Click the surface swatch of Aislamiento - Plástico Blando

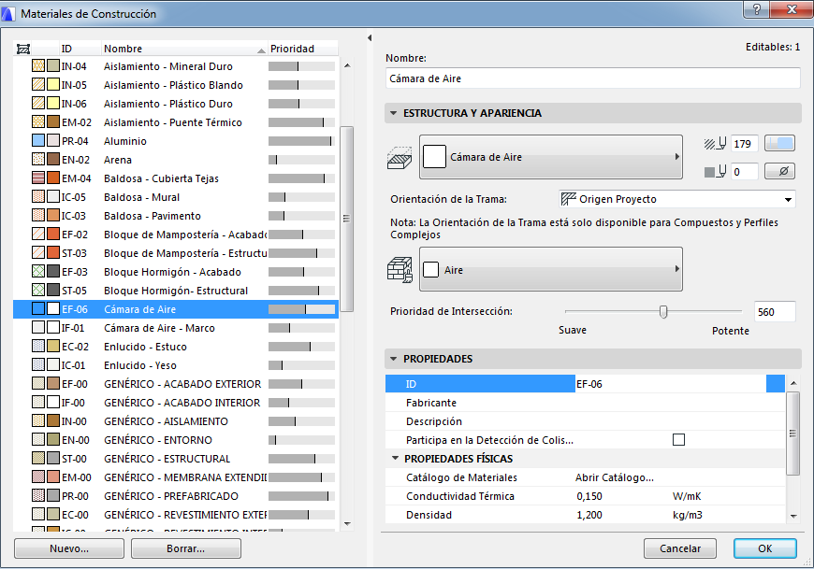[53, 84]
